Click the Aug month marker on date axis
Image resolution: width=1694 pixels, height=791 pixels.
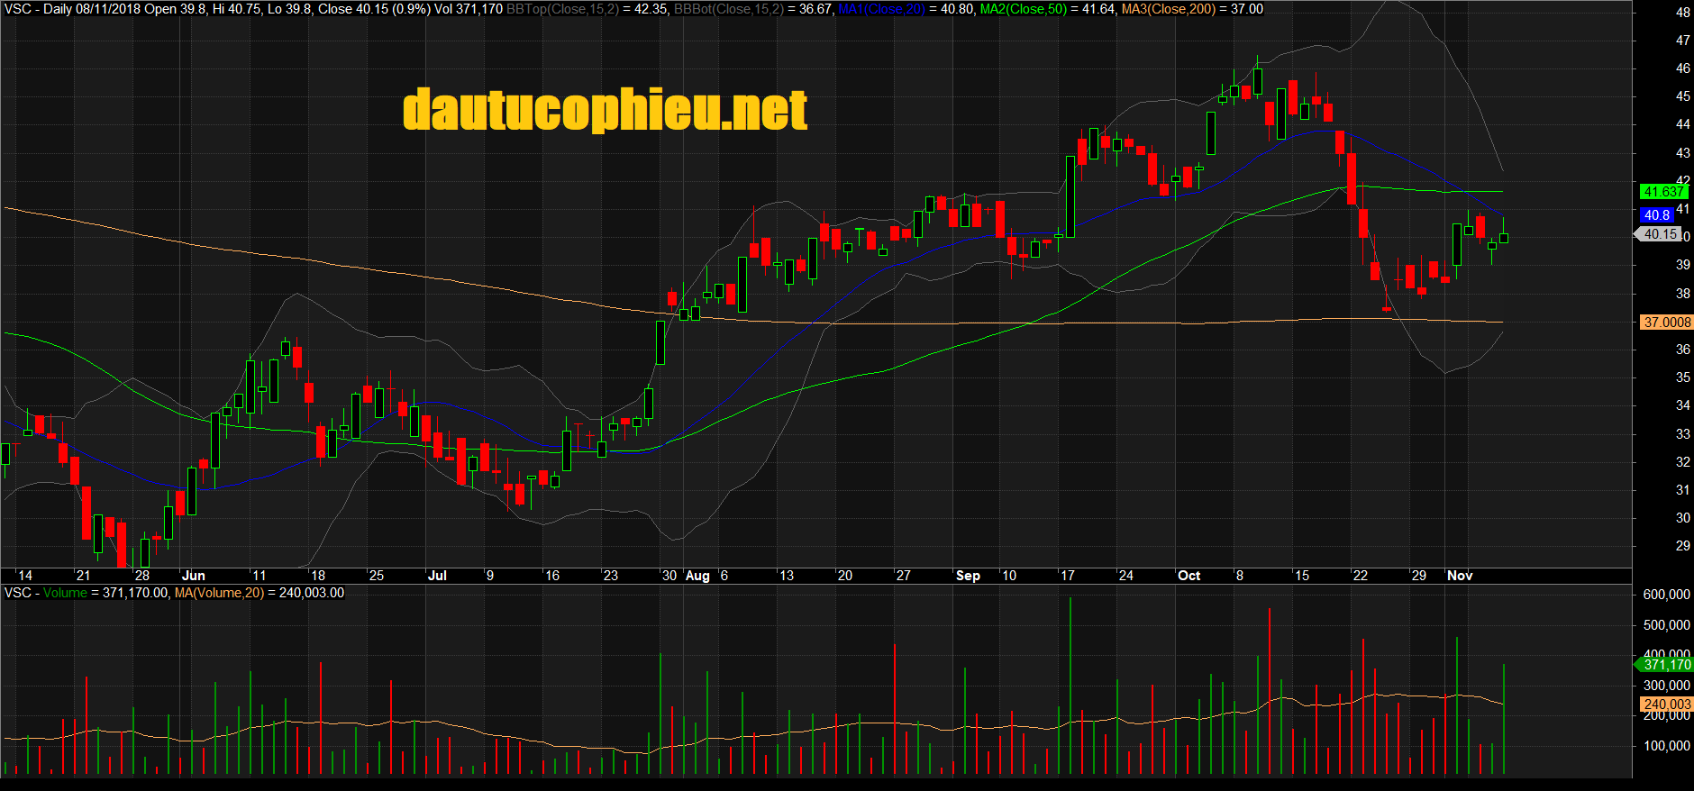coord(697,576)
